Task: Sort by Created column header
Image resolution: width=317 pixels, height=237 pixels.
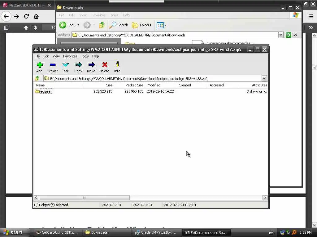Action: click(x=191, y=85)
